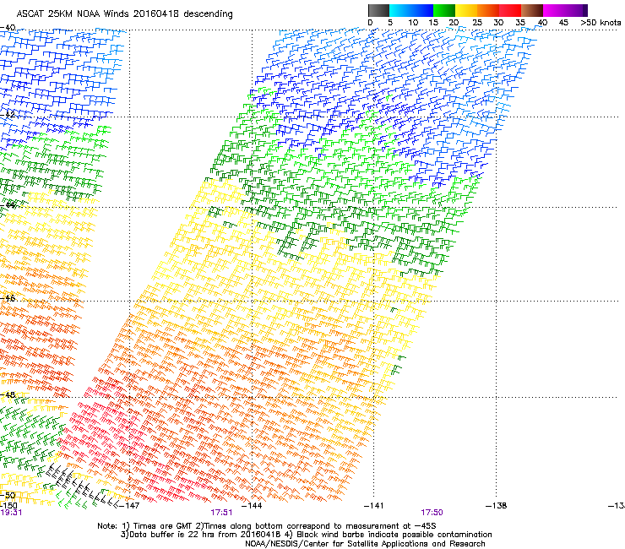Click the purple '17:50' pass time

coord(432,513)
